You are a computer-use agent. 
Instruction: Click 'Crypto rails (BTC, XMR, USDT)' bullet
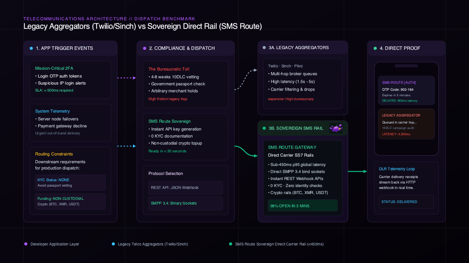point(298,192)
